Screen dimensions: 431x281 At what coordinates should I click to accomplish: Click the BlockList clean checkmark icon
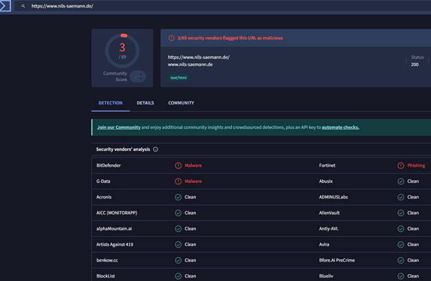click(x=178, y=276)
